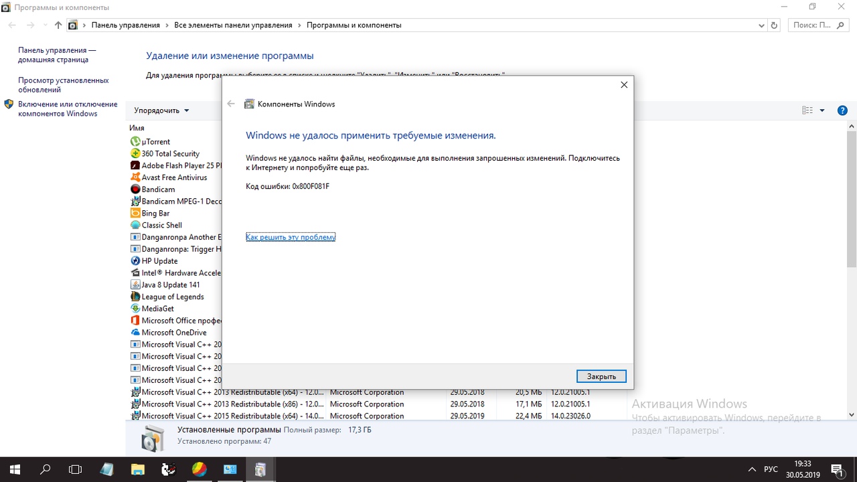Open the Windows Start menu
857x482 pixels.
(15, 469)
